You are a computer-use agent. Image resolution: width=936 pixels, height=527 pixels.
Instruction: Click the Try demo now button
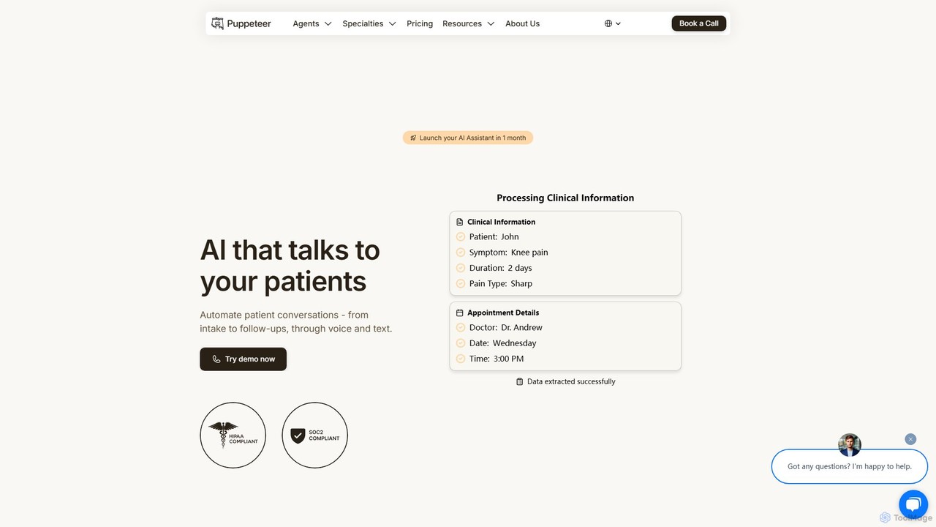pyautogui.click(x=243, y=359)
